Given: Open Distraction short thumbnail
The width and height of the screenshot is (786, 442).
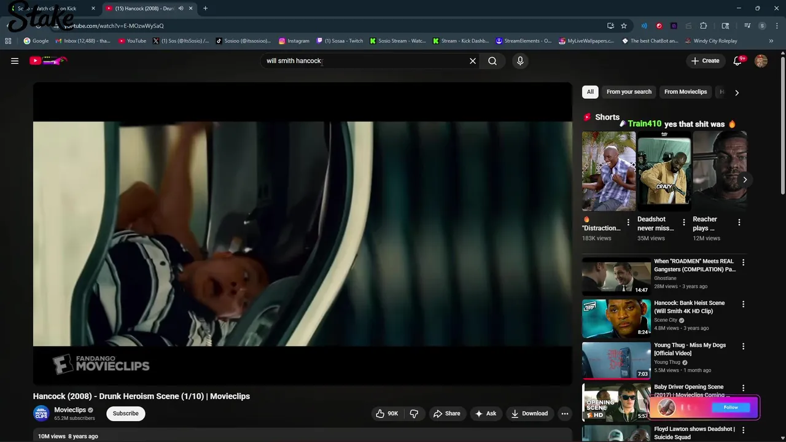Looking at the screenshot, I should click(609, 171).
